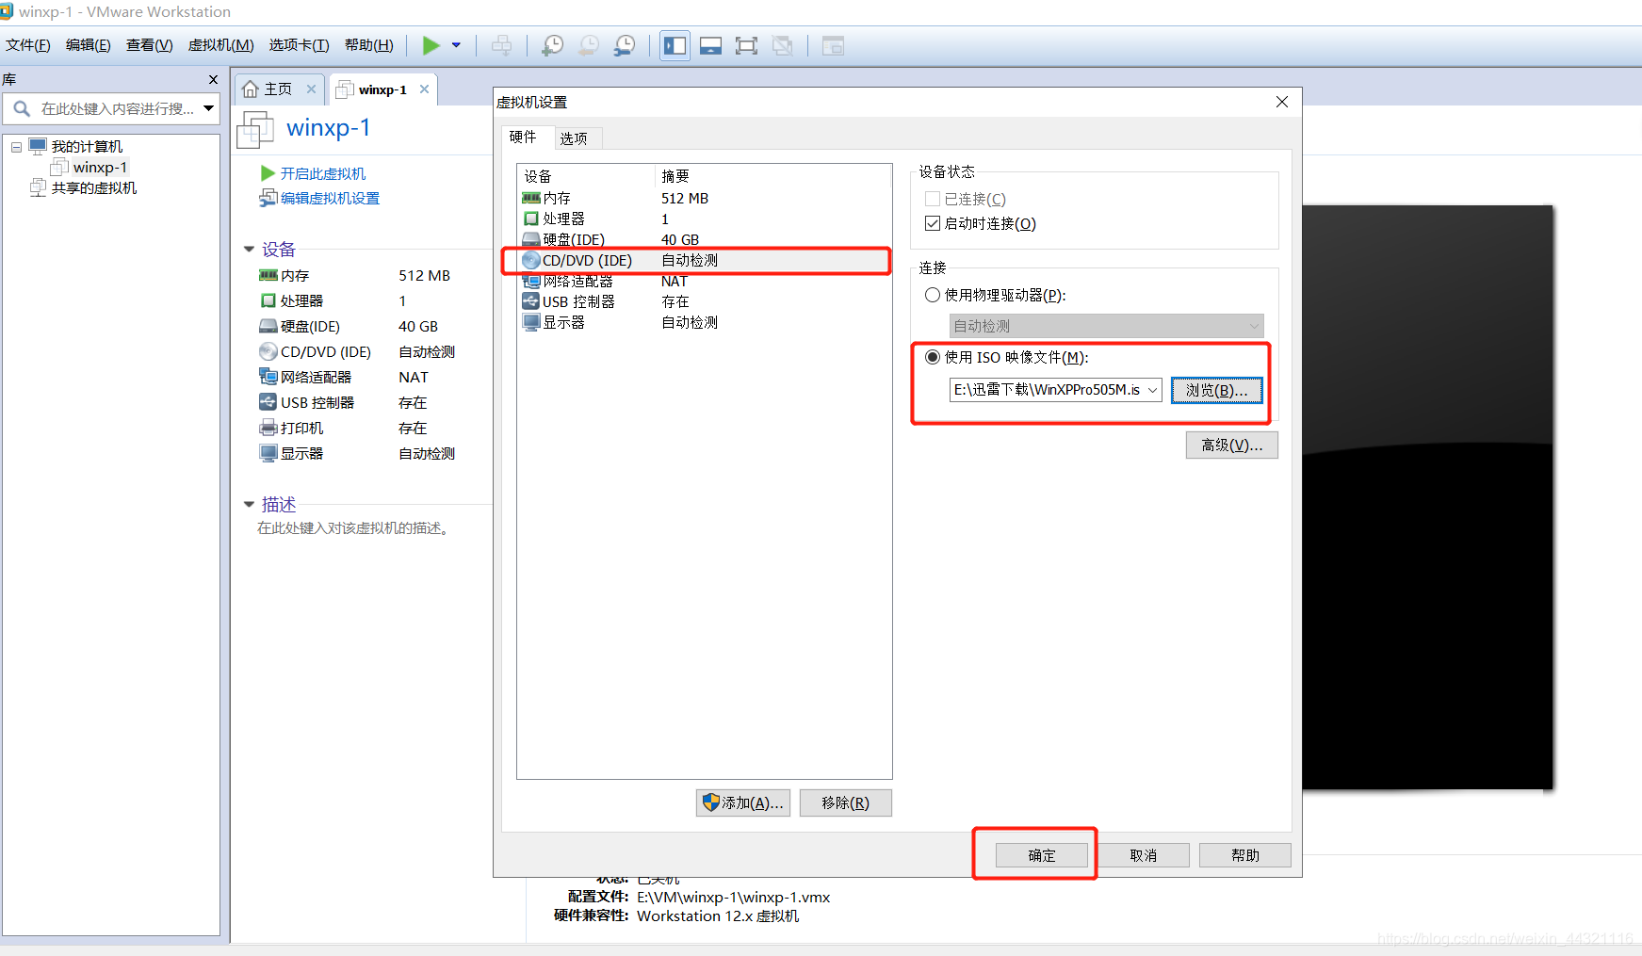The height and width of the screenshot is (956, 1642).
Task: Click the 硬盘(IDE) icon in main device list
Action: (268, 327)
